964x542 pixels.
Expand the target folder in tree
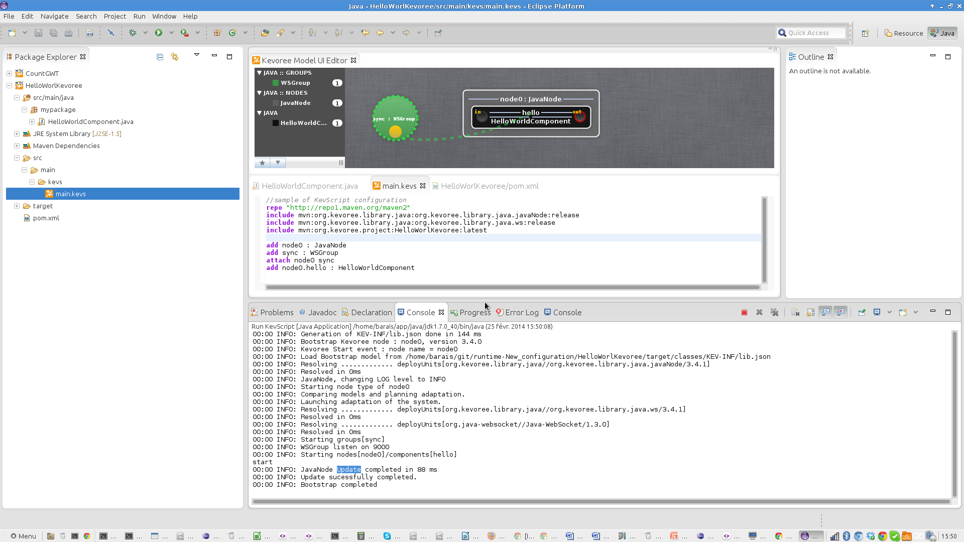click(x=17, y=206)
